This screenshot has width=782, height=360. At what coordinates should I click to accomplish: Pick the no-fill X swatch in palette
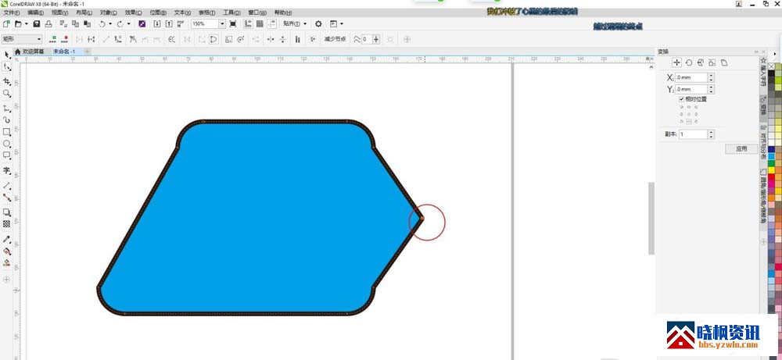pos(772,66)
